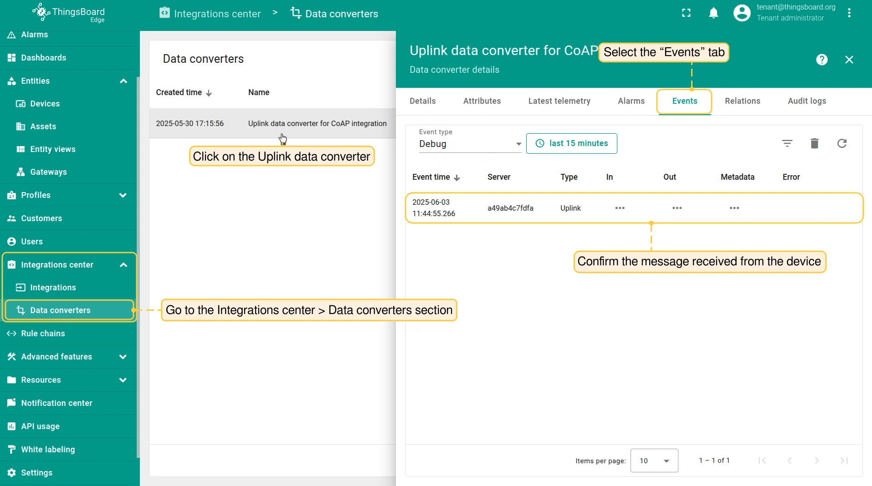Switch to the Audit logs tab
Screen dimensions: 872x486
point(806,101)
